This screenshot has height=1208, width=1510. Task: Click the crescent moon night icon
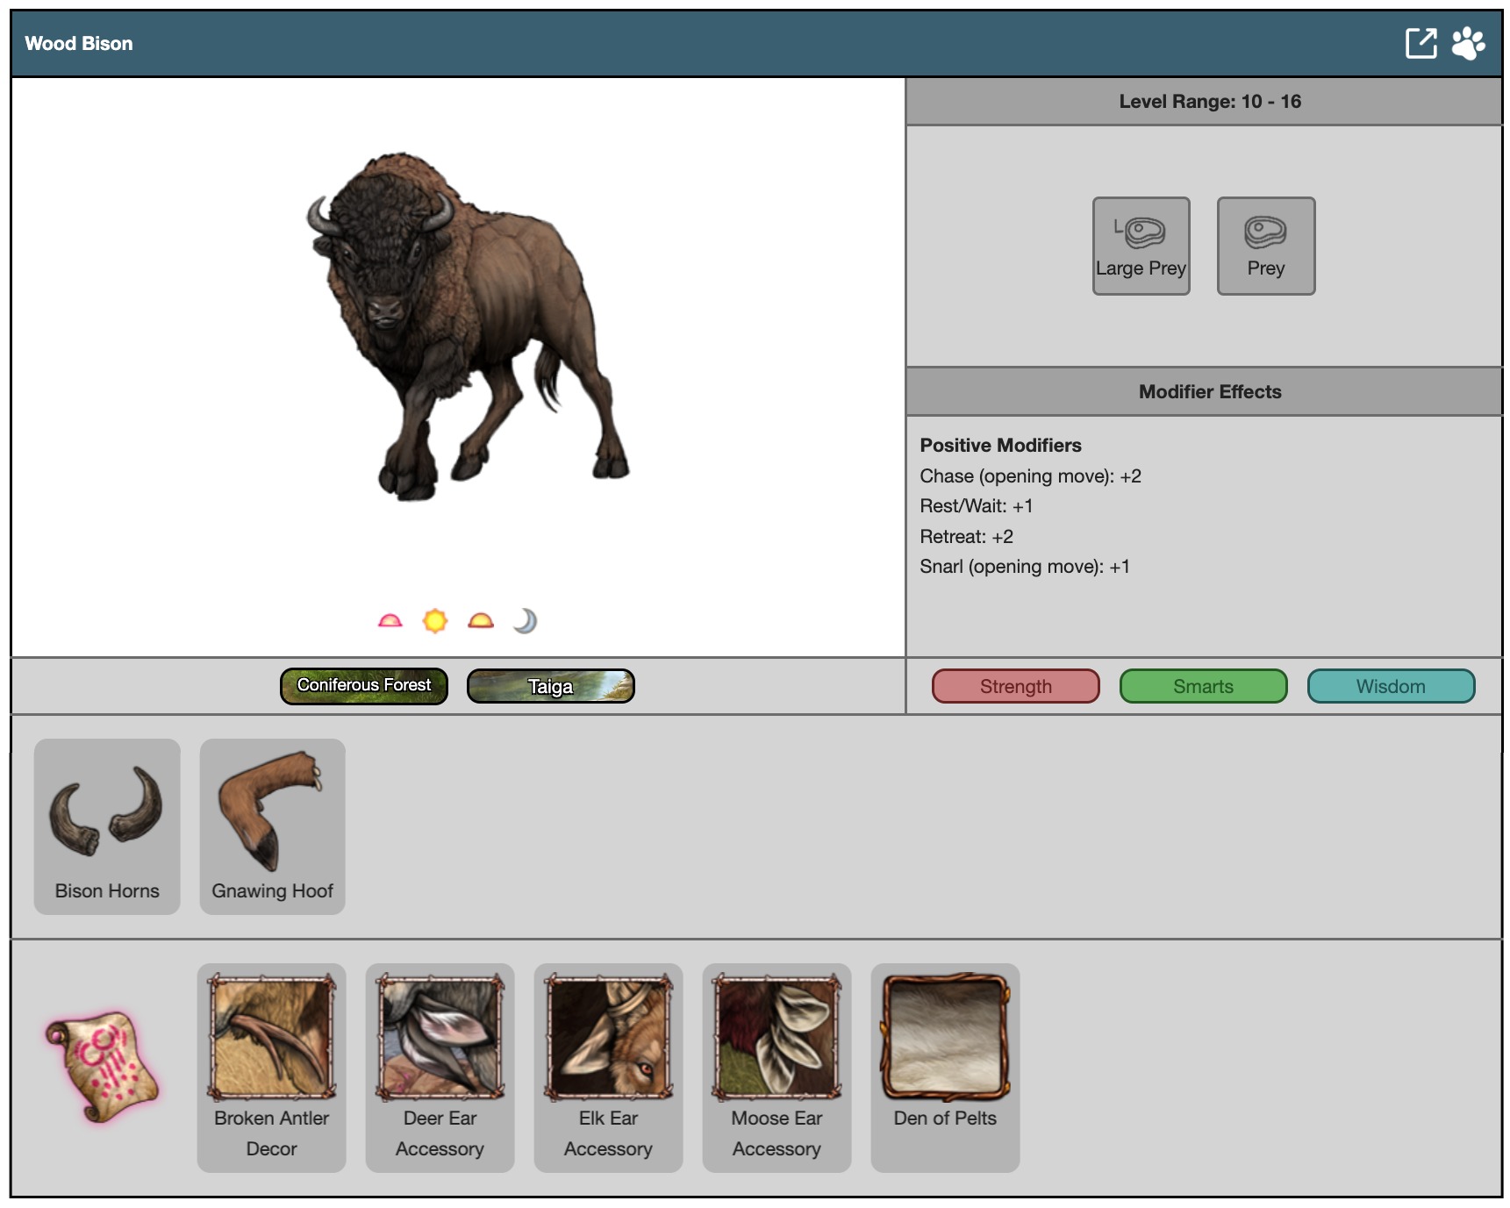525,621
